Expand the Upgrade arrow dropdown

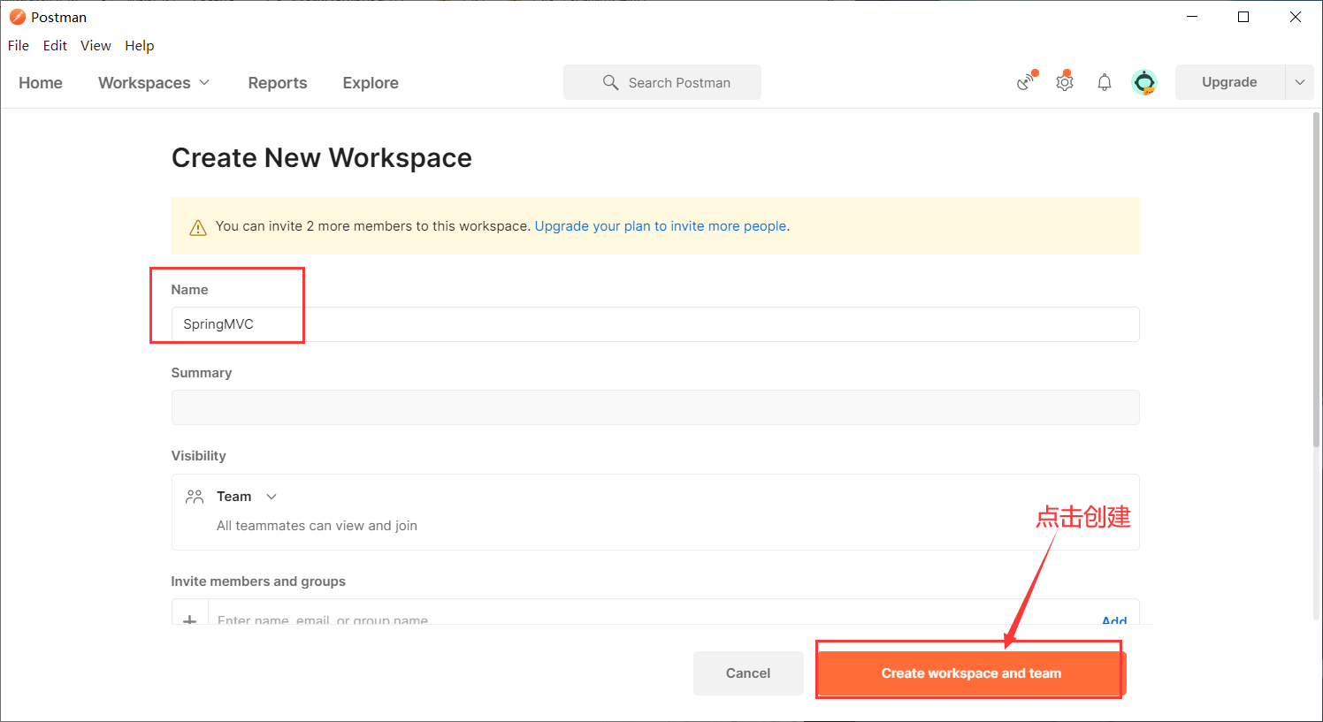[x=1299, y=82]
